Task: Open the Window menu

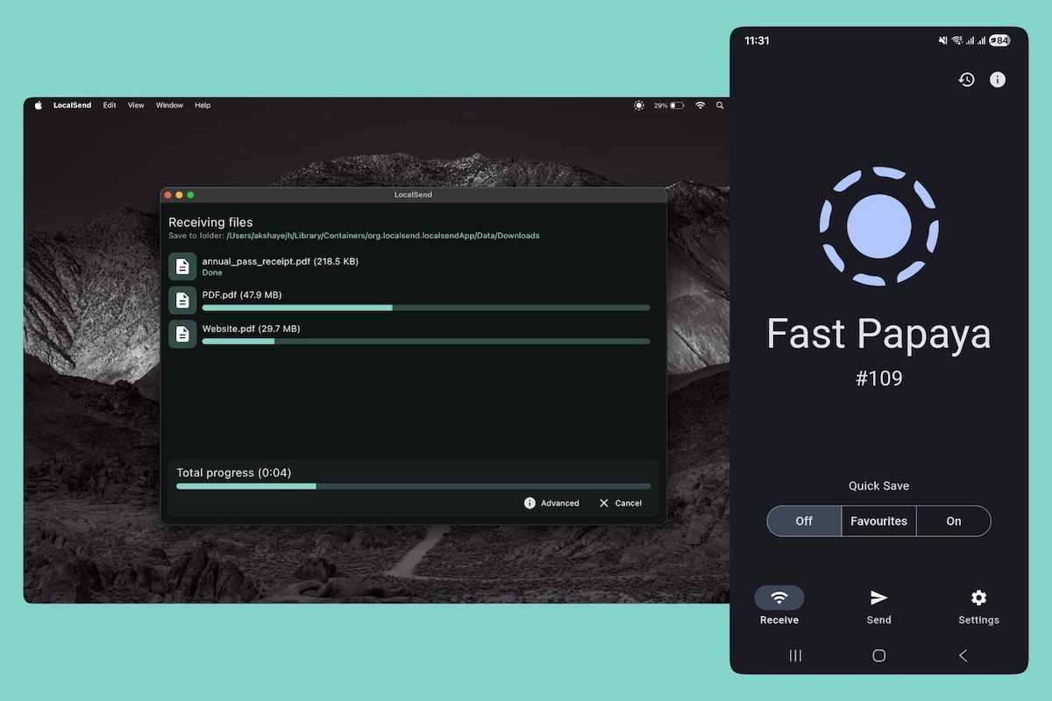Action: (169, 105)
